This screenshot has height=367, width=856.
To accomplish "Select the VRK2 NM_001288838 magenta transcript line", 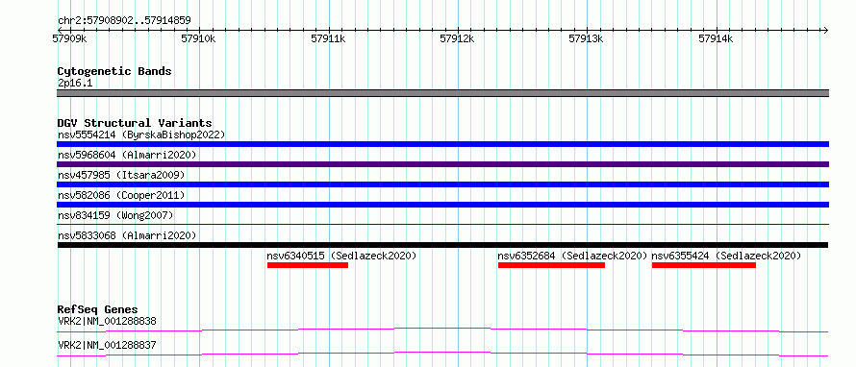I will click(x=442, y=330).
